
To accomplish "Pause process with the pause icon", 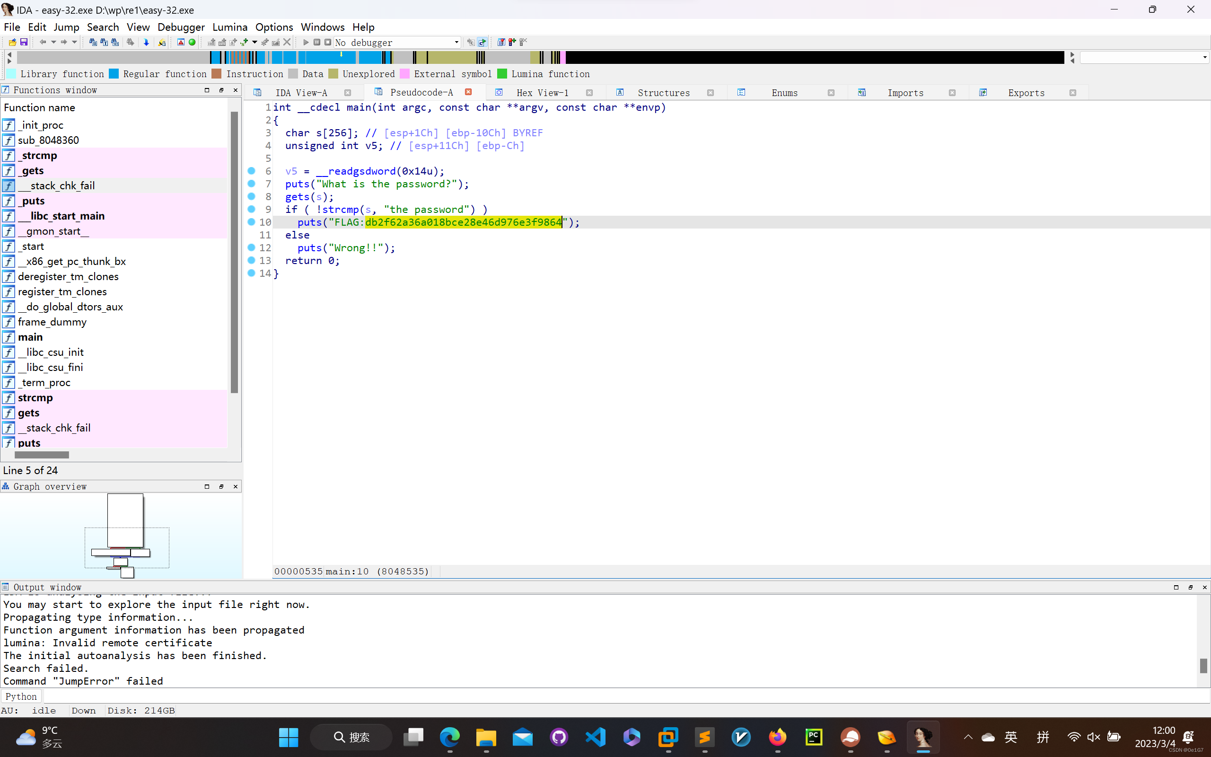I will click(317, 43).
